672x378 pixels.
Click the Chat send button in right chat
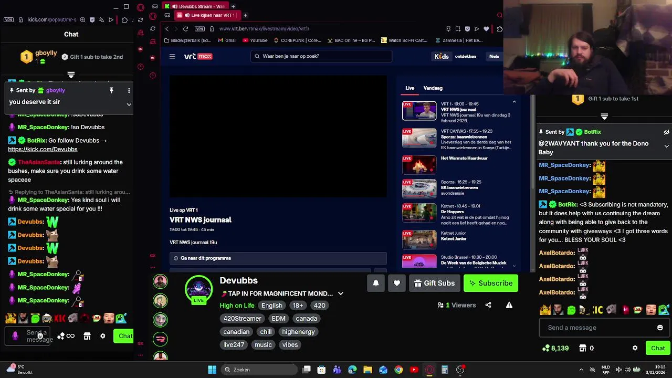658,348
